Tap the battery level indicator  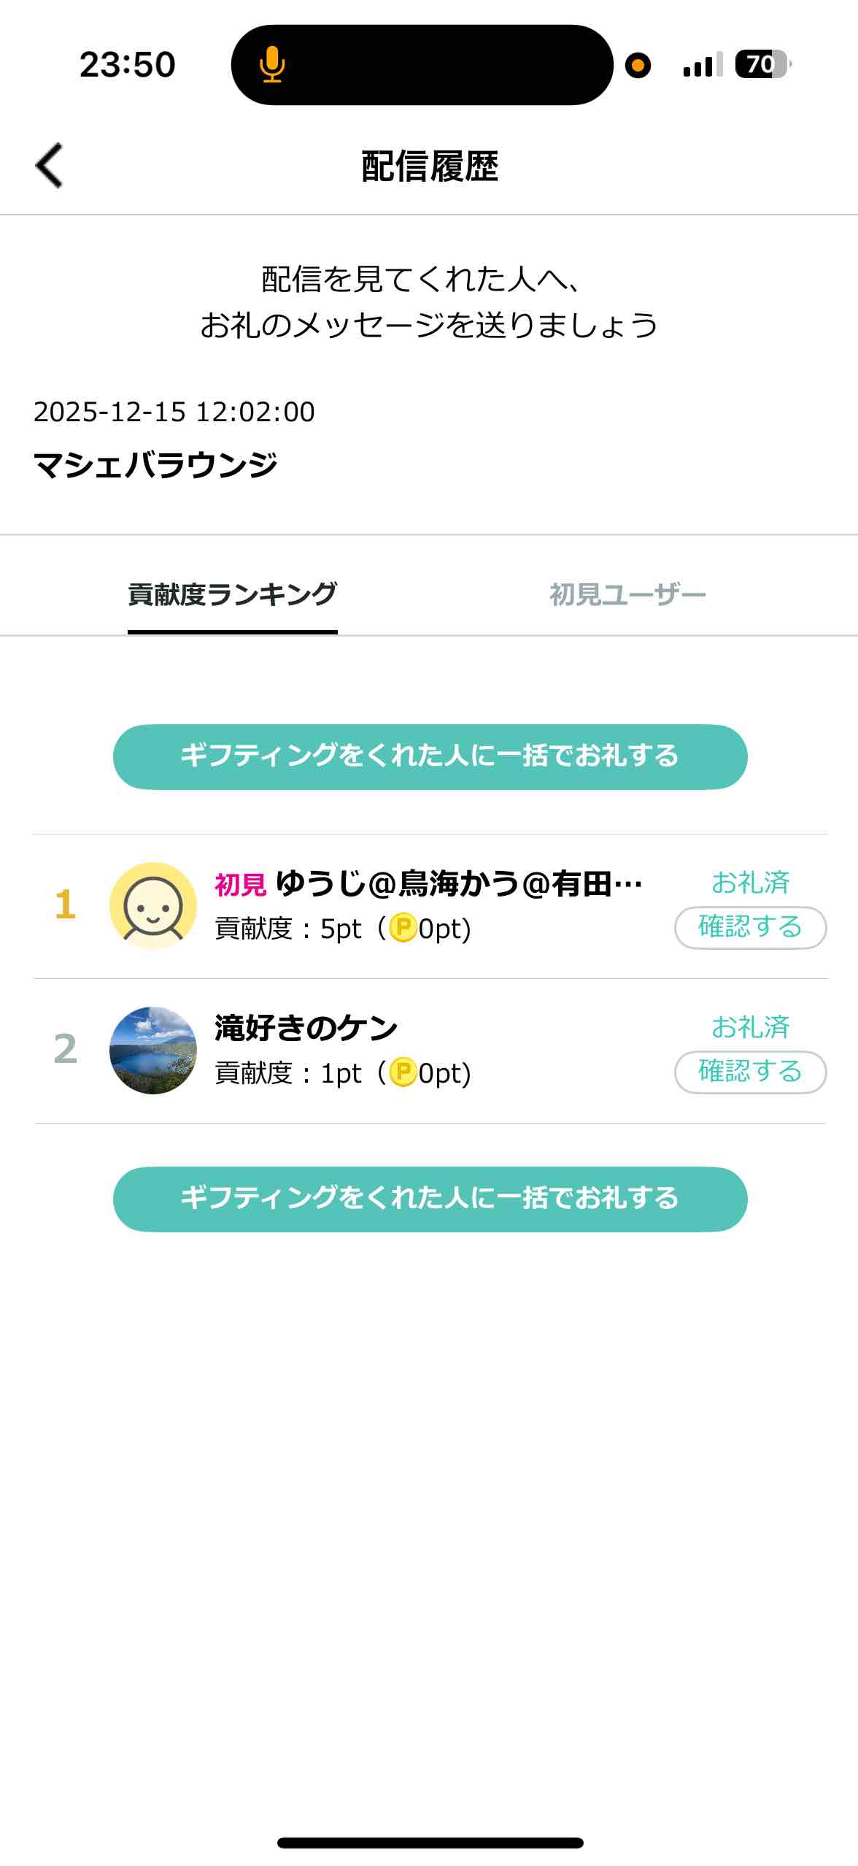tap(762, 64)
